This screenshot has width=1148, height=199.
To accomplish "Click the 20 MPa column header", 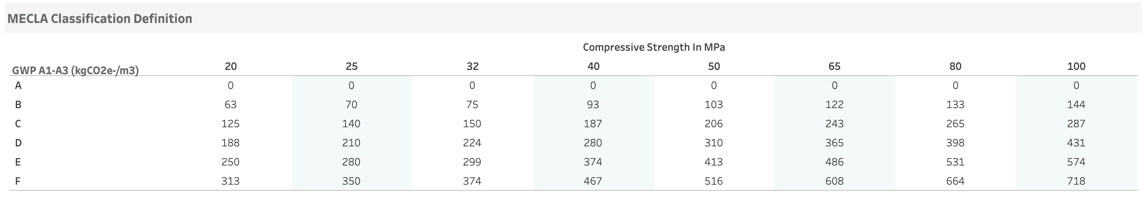I will pos(231,66).
